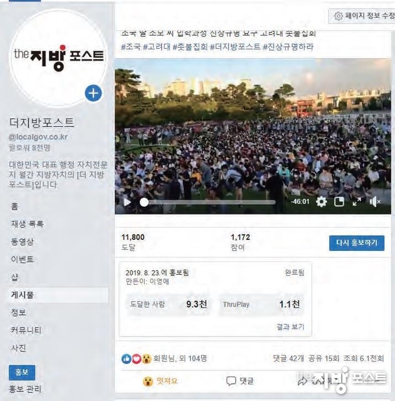Open the 결과 보기 link
The image size is (395, 401).
(290, 327)
